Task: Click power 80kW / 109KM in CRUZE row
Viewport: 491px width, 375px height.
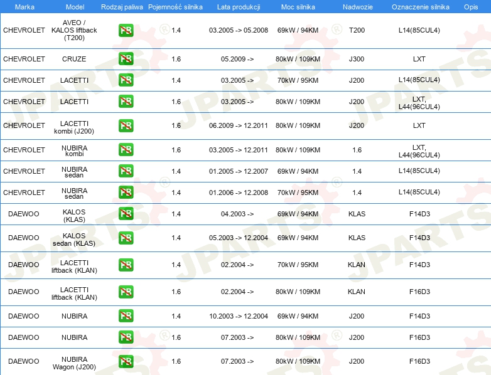Action: [x=298, y=59]
